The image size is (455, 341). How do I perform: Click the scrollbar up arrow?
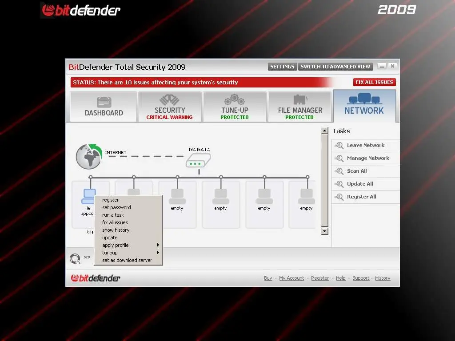tap(325, 131)
